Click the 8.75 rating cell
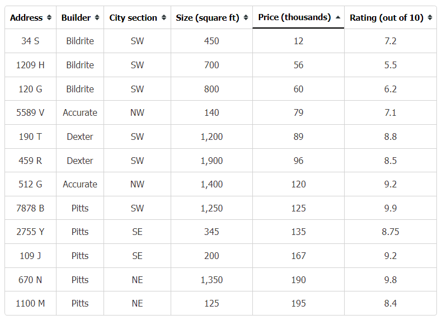Viewport: 442px width, 320px height. [391, 232]
